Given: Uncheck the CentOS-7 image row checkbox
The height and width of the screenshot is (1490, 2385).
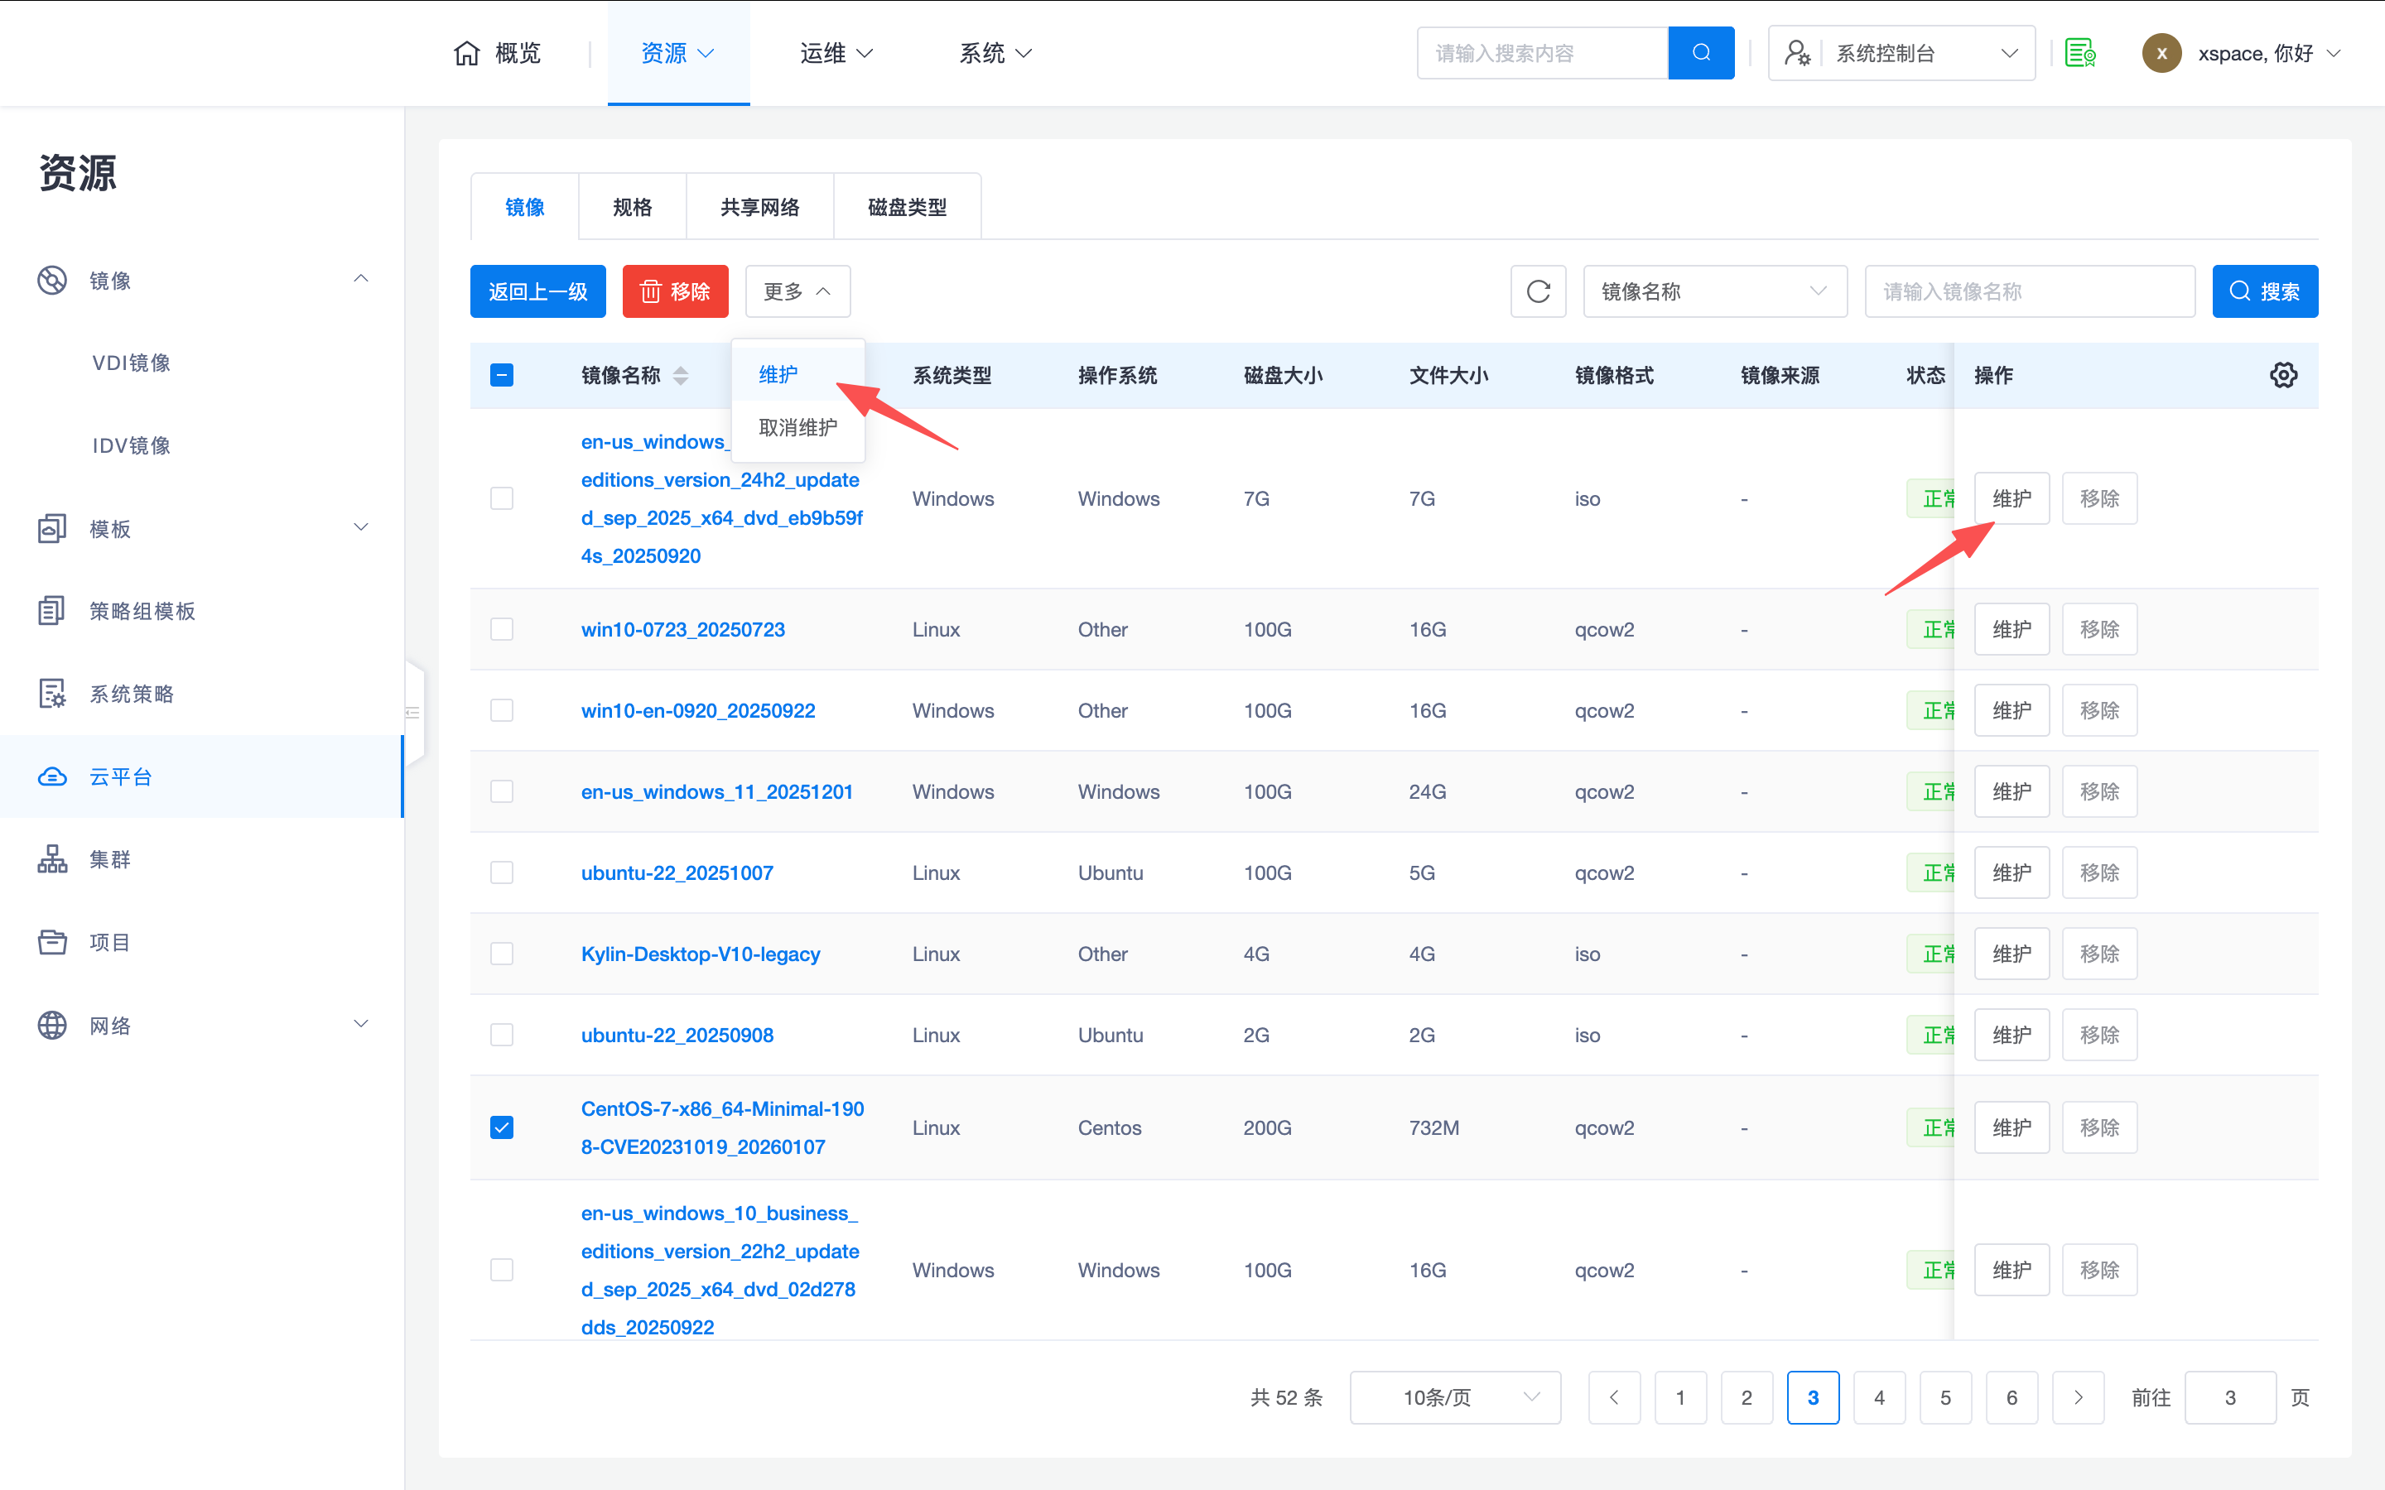Looking at the screenshot, I should pyautogui.click(x=502, y=1127).
